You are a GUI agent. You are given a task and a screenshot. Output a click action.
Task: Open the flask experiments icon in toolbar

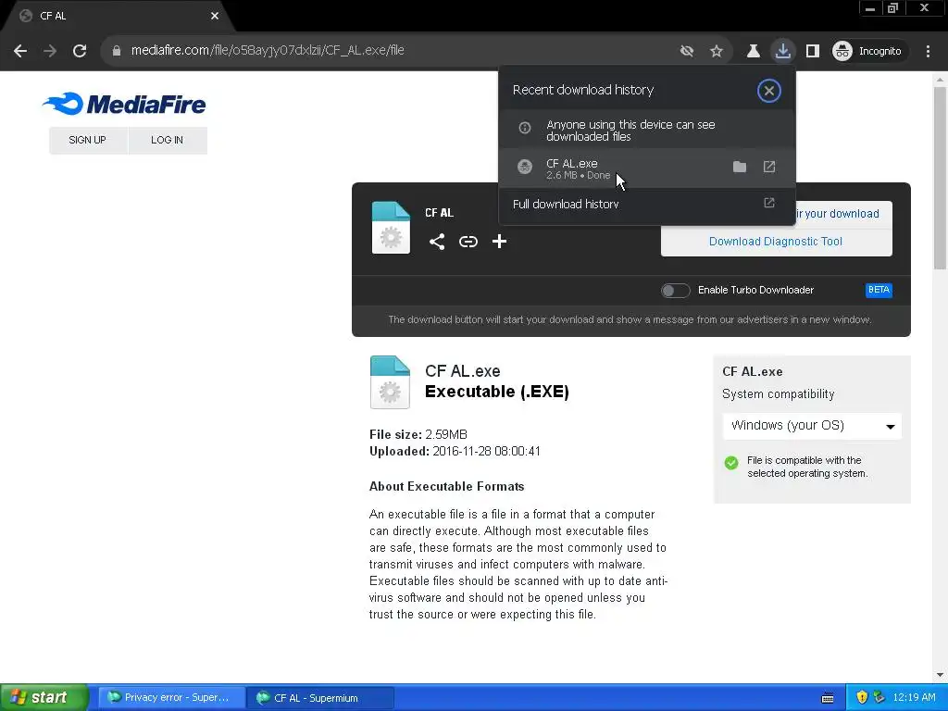[x=754, y=51]
